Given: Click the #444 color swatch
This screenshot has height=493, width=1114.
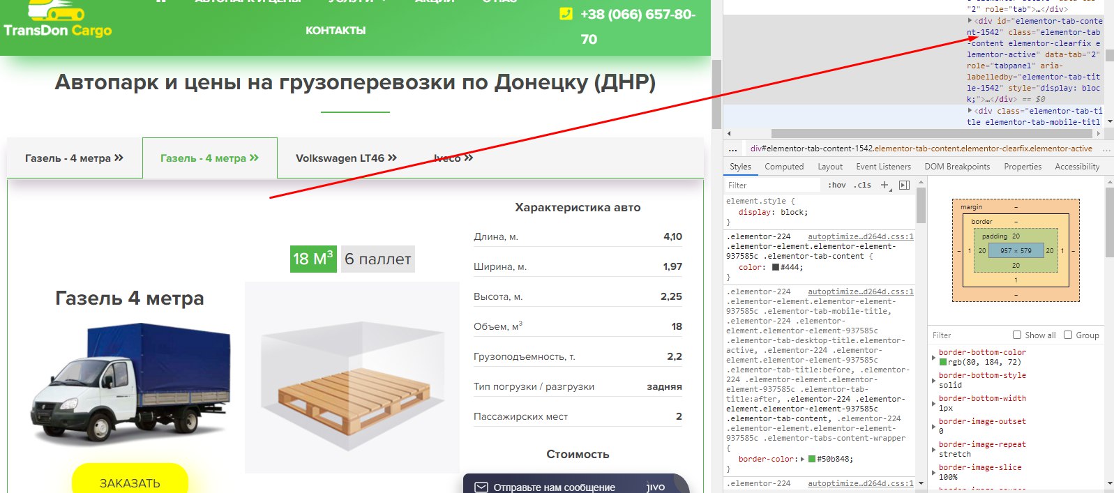Looking at the screenshot, I should (x=776, y=267).
